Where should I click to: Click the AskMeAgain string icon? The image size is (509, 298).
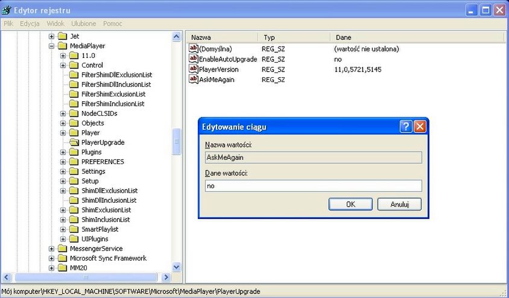tap(194, 79)
